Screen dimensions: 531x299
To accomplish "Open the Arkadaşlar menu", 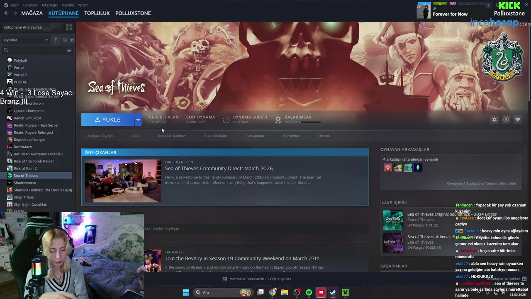I will tap(50, 5).
